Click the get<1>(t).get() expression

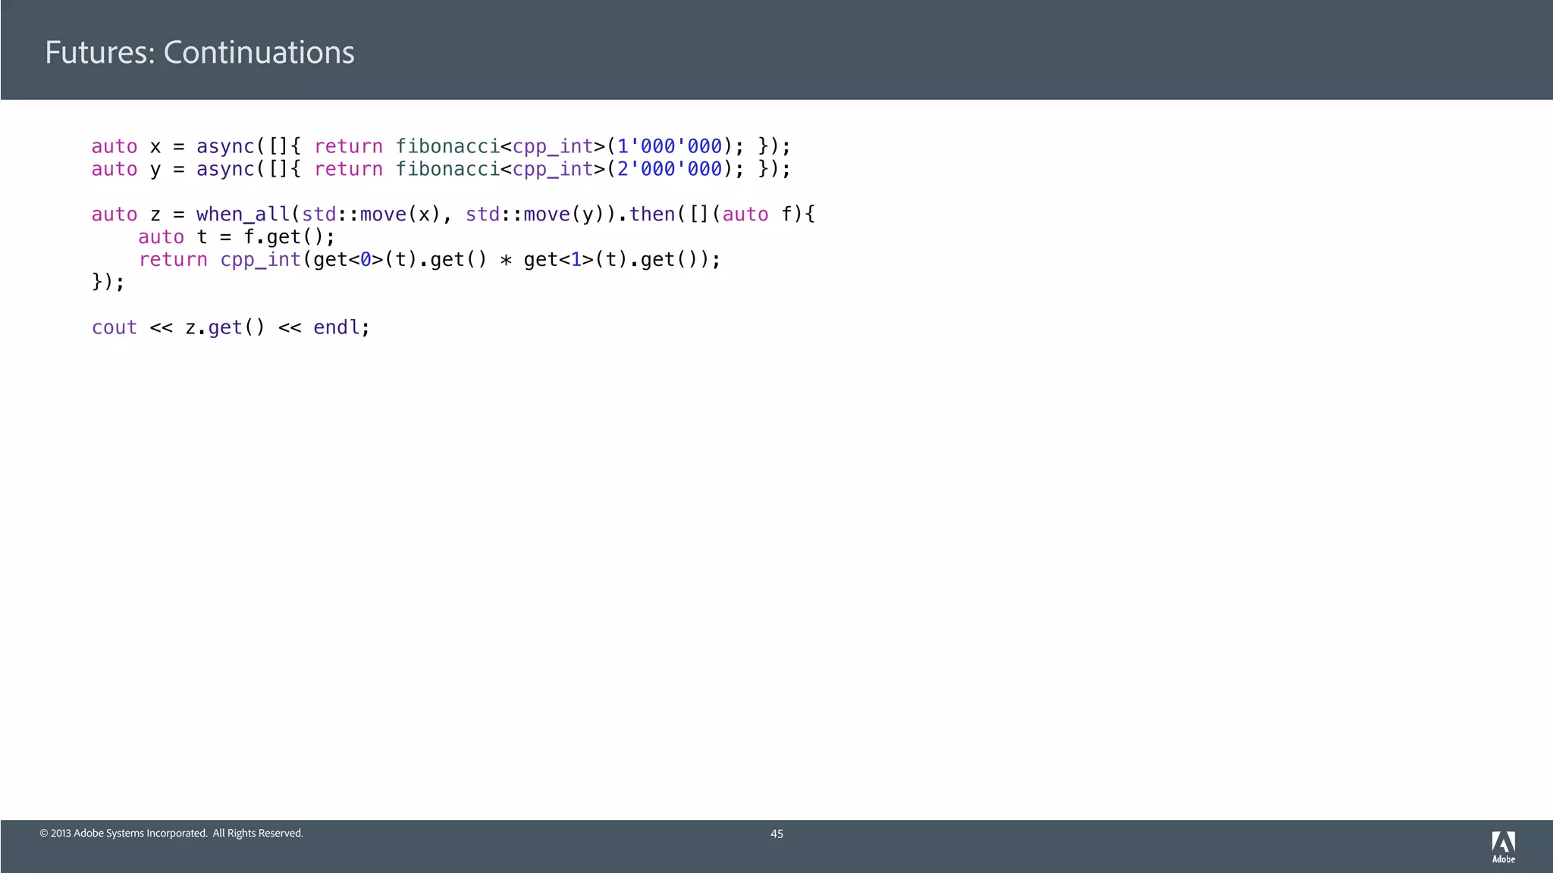(x=610, y=260)
